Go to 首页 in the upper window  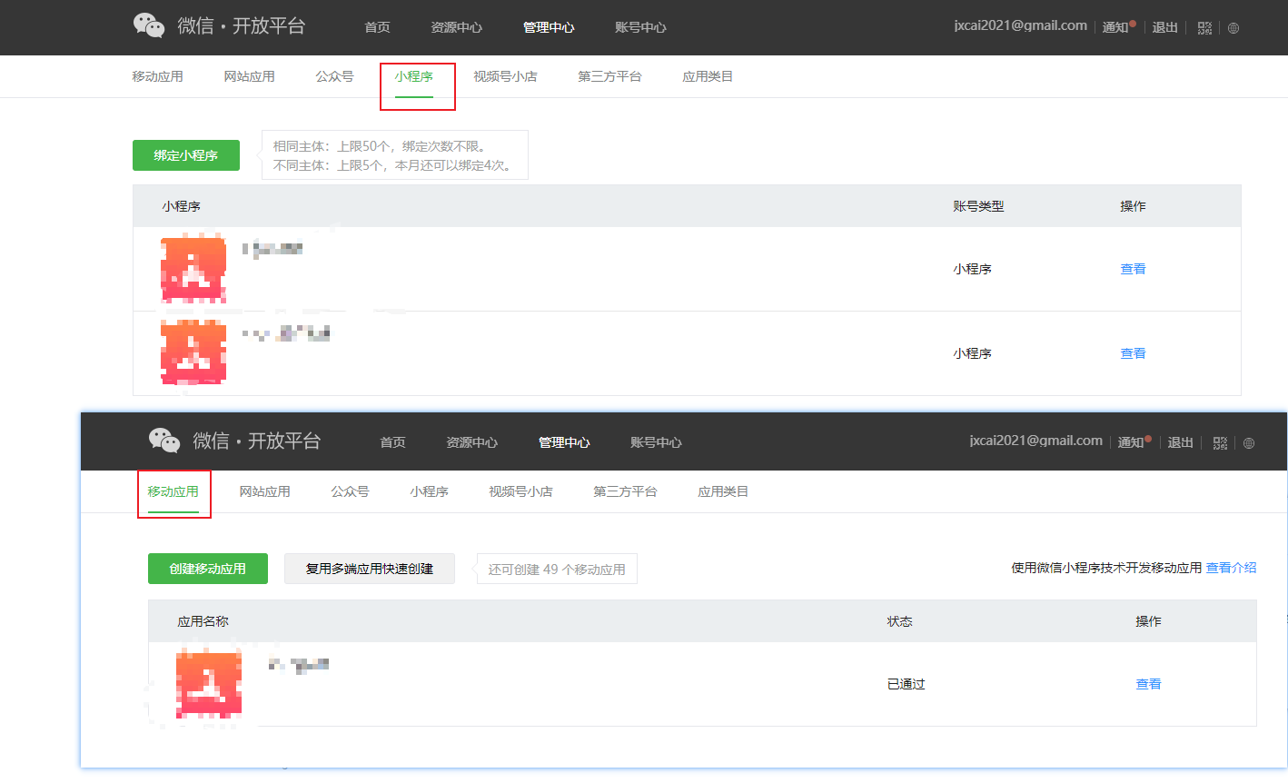point(377,27)
